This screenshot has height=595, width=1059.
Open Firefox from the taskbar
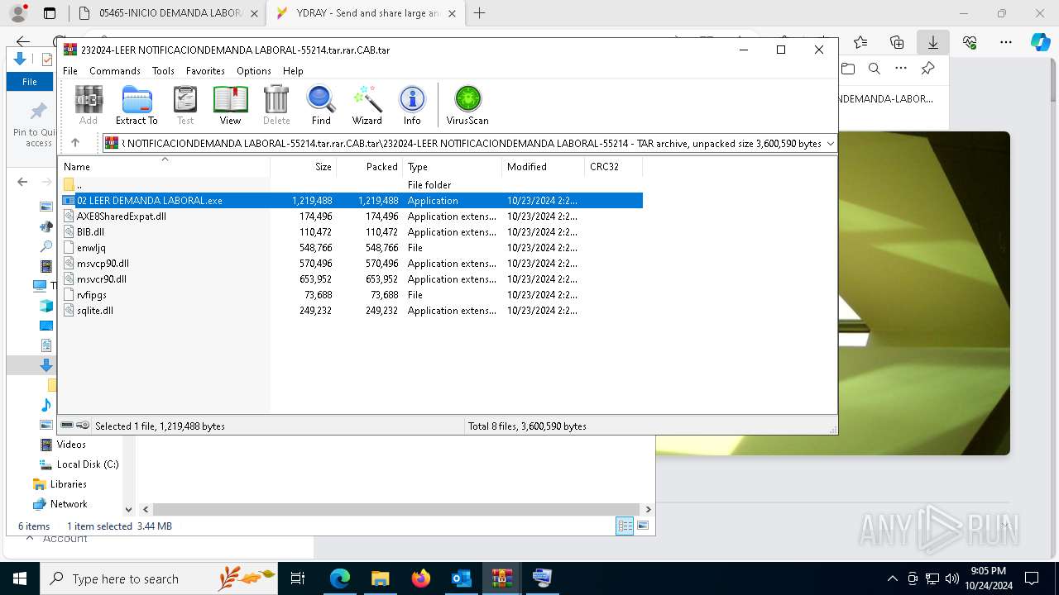pos(421,578)
